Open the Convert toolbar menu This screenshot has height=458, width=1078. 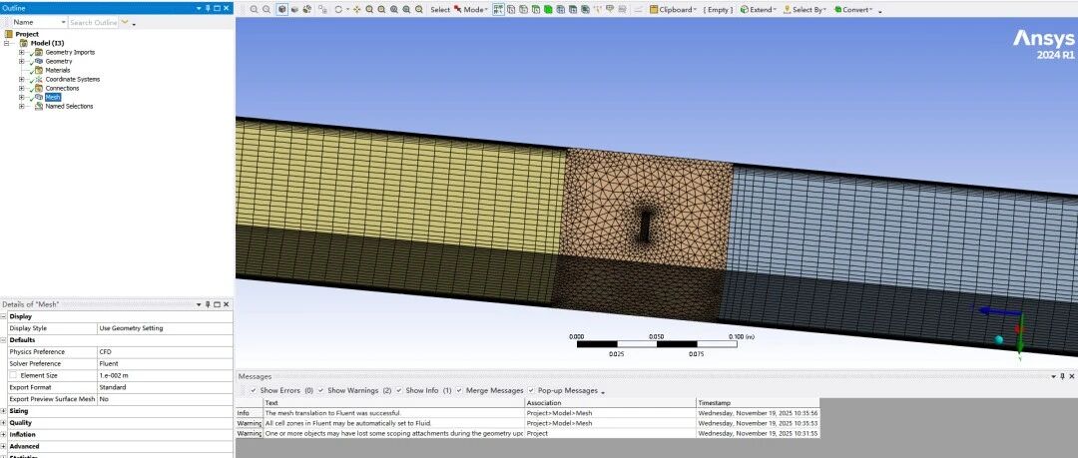click(x=856, y=9)
